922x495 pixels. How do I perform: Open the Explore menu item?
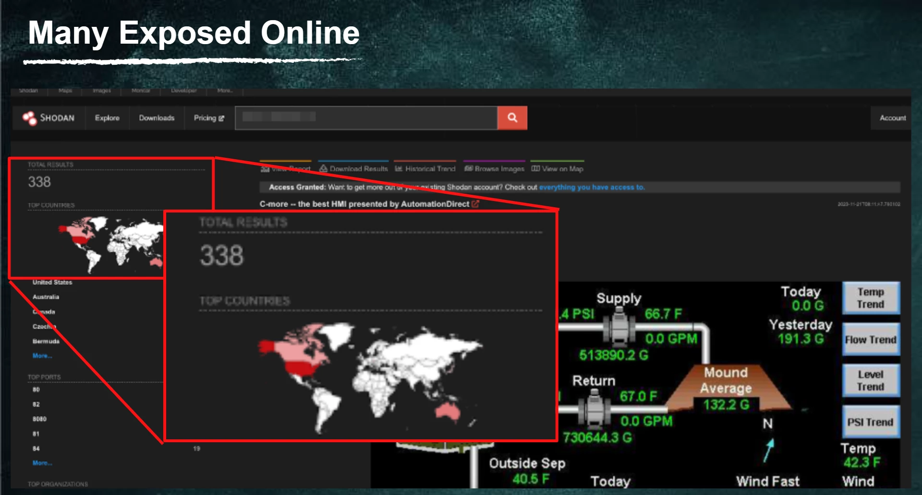107,118
